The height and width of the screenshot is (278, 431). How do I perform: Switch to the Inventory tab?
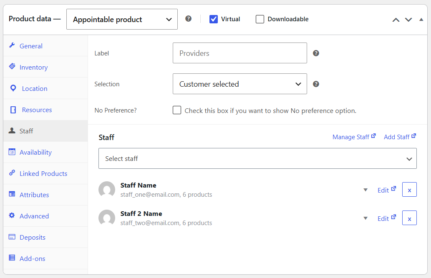pos(45,67)
